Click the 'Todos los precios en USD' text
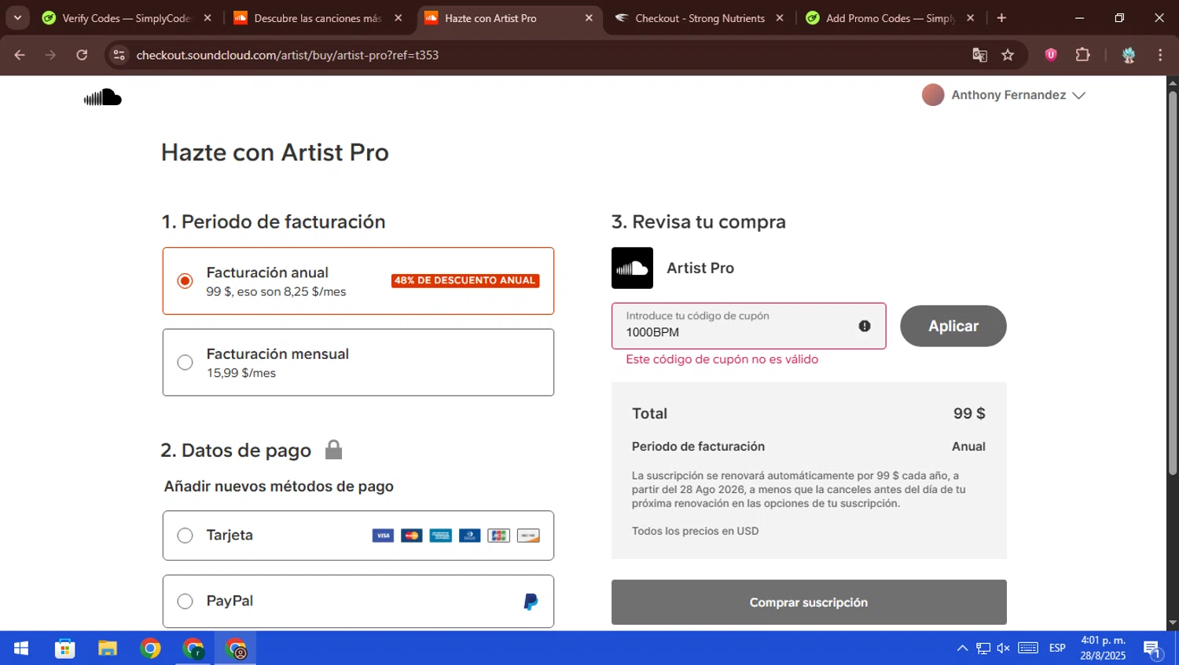This screenshot has height=665, width=1179. pos(696,532)
